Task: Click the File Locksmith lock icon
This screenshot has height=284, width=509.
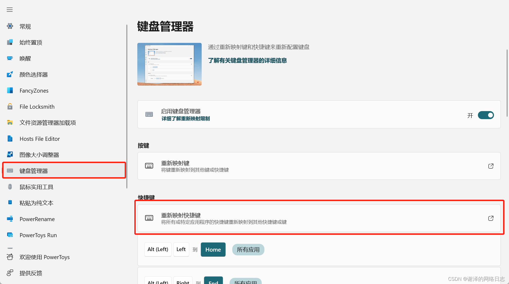Action: [10, 107]
